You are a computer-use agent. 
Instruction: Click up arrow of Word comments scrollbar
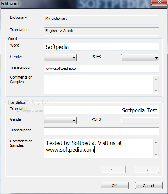[x=156, y=79]
